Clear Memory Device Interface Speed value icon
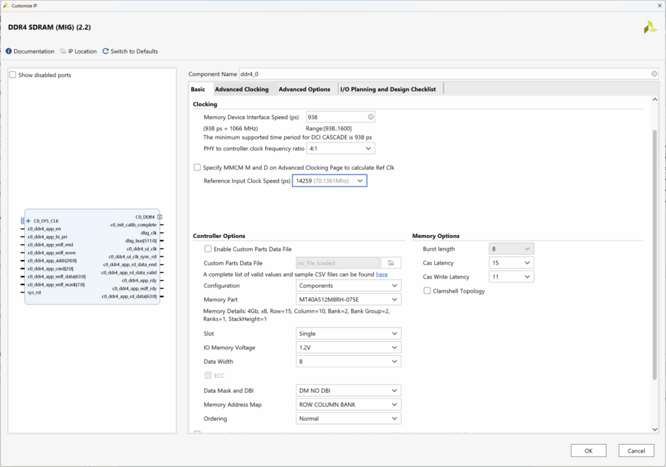 click(371, 117)
